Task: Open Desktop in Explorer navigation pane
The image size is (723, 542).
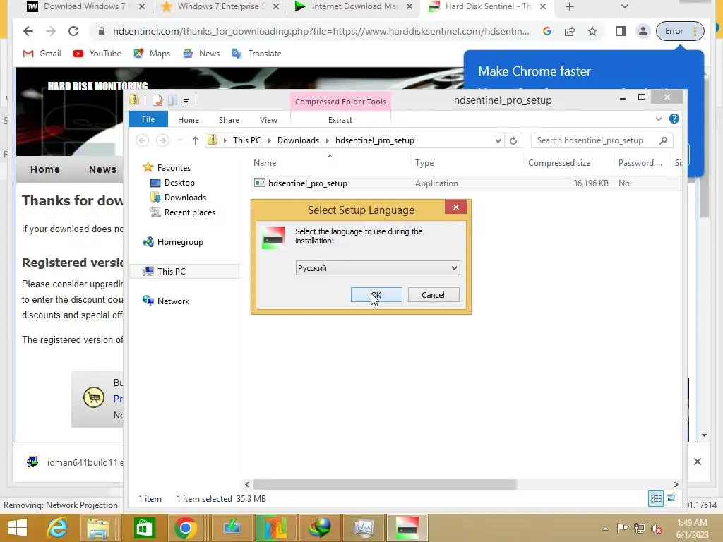Action: point(179,183)
